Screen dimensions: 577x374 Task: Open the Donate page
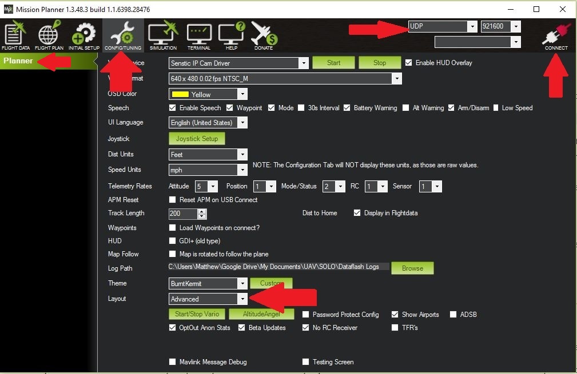[x=264, y=35]
